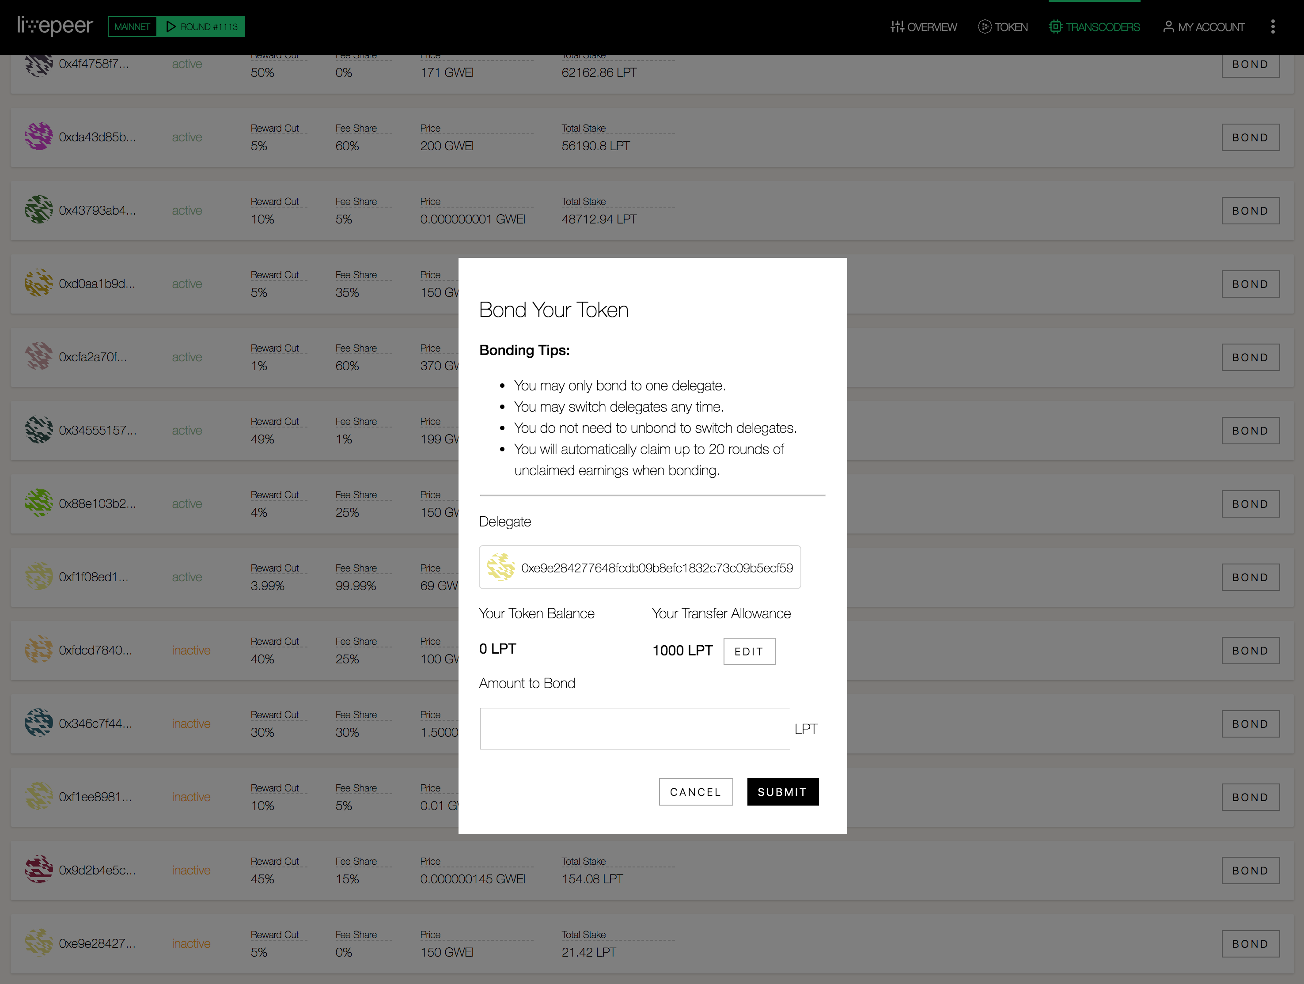Edit the transfer allowance
The width and height of the screenshot is (1304, 984).
749,651
